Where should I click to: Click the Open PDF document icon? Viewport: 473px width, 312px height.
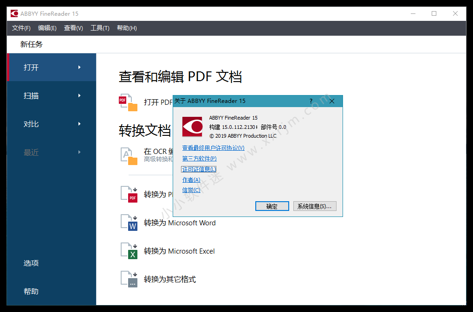point(128,102)
